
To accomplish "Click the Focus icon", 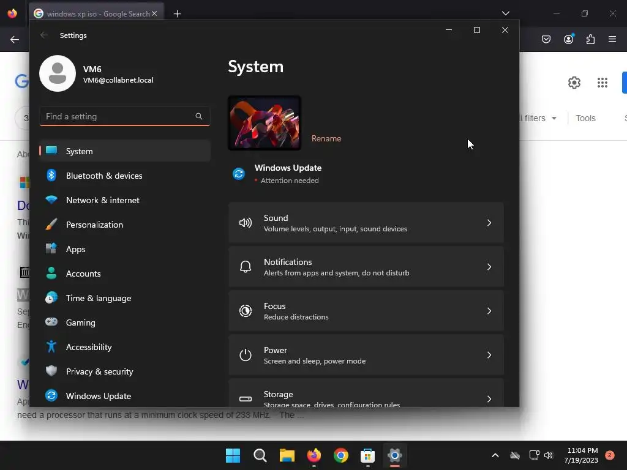I will tap(246, 310).
